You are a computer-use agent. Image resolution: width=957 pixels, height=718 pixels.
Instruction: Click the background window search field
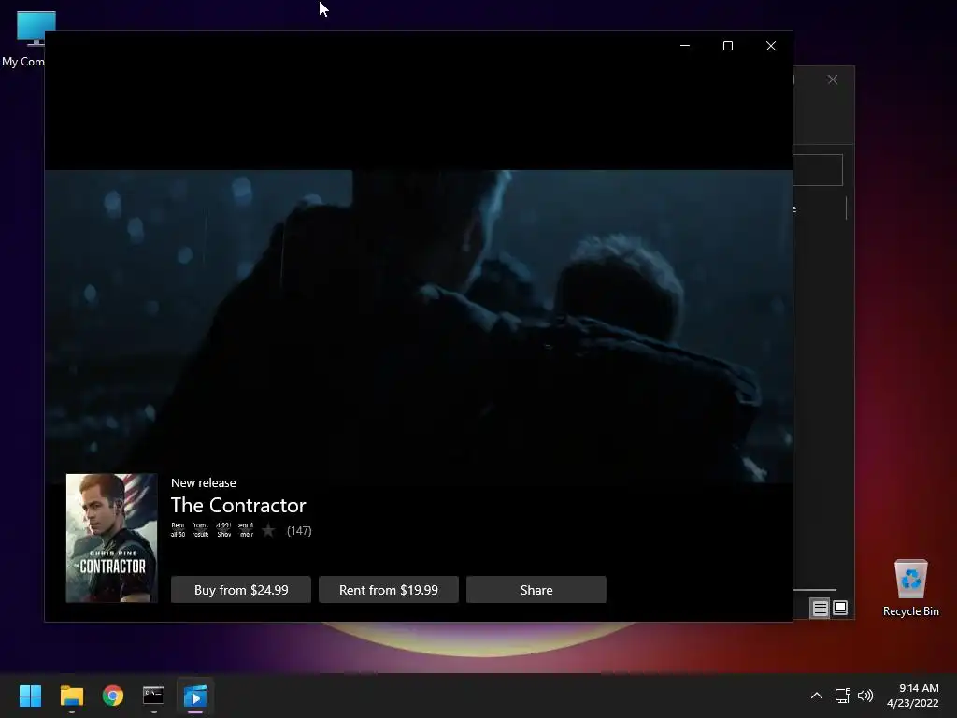[818, 170]
